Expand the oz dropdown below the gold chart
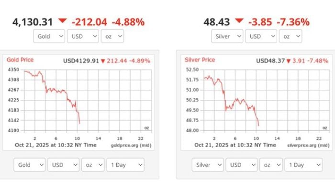 click(x=93, y=165)
